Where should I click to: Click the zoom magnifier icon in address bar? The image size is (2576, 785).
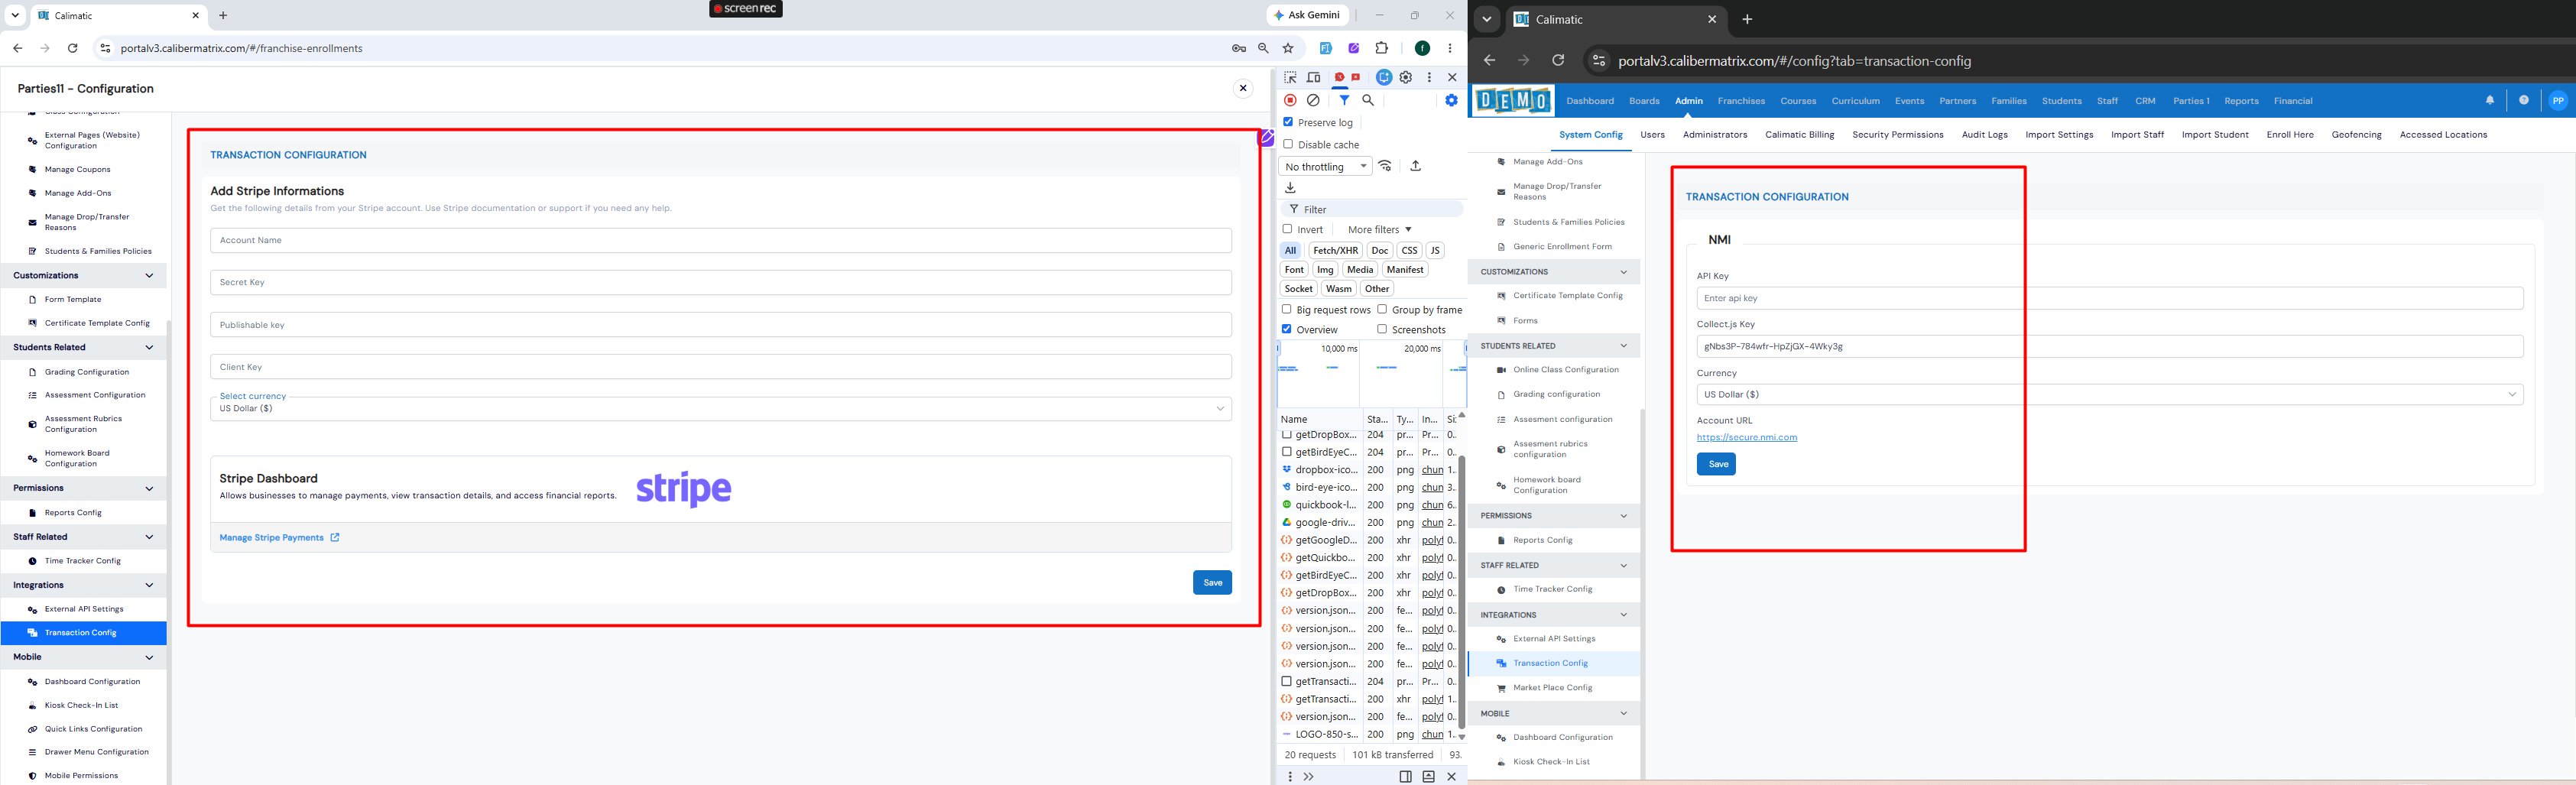tap(1263, 48)
